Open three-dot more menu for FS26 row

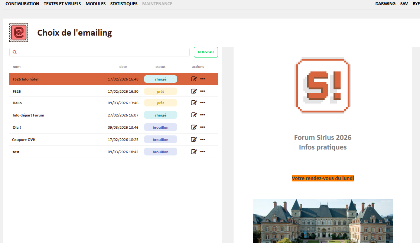pyautogui.click(x=203, y=91)
